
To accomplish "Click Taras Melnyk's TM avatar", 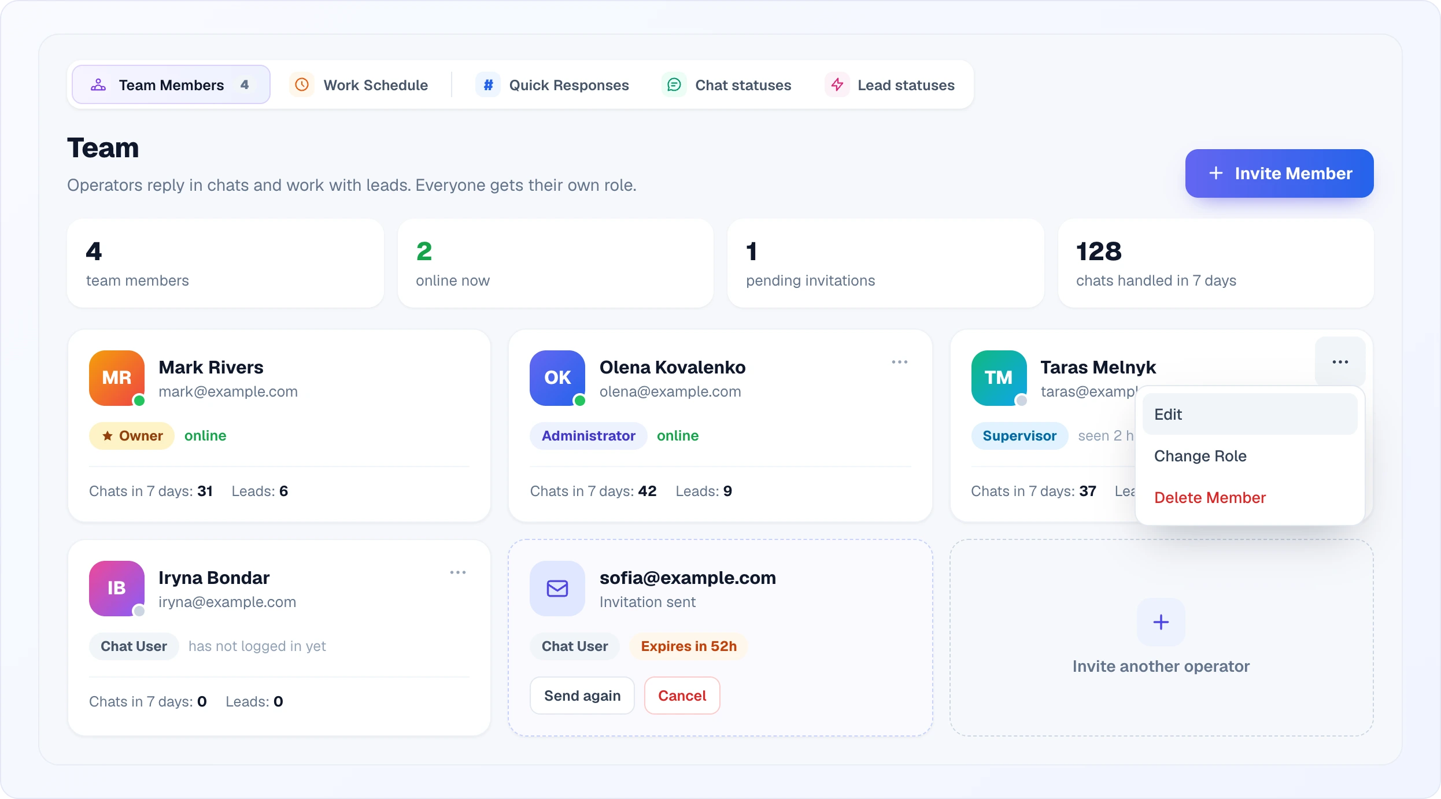I will click(x=999, y=378).
